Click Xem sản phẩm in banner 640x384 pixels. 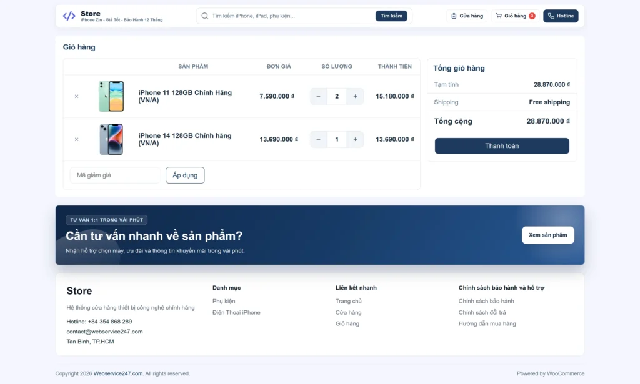click(547, 235)
